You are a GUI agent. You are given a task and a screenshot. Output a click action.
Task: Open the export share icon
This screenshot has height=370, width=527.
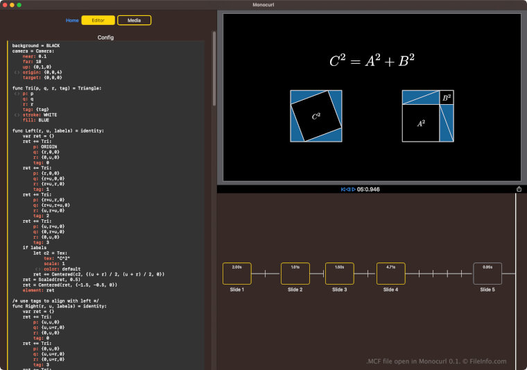click(519, 189)
